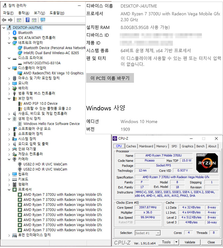Open the 도움말(H) menu
223x248 pixels.
click(57, 13)
